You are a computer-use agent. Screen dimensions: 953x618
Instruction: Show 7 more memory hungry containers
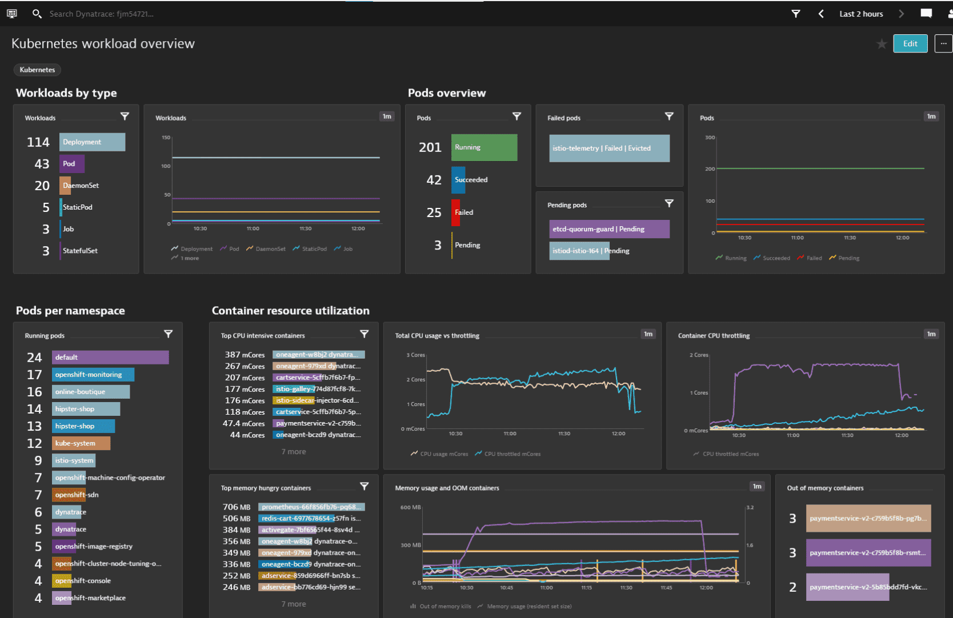click(x=294, y=603)
